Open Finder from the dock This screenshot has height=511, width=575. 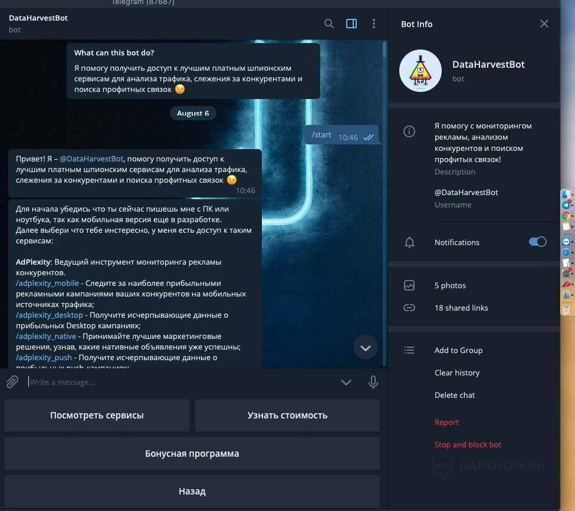[x=566, y=194]
